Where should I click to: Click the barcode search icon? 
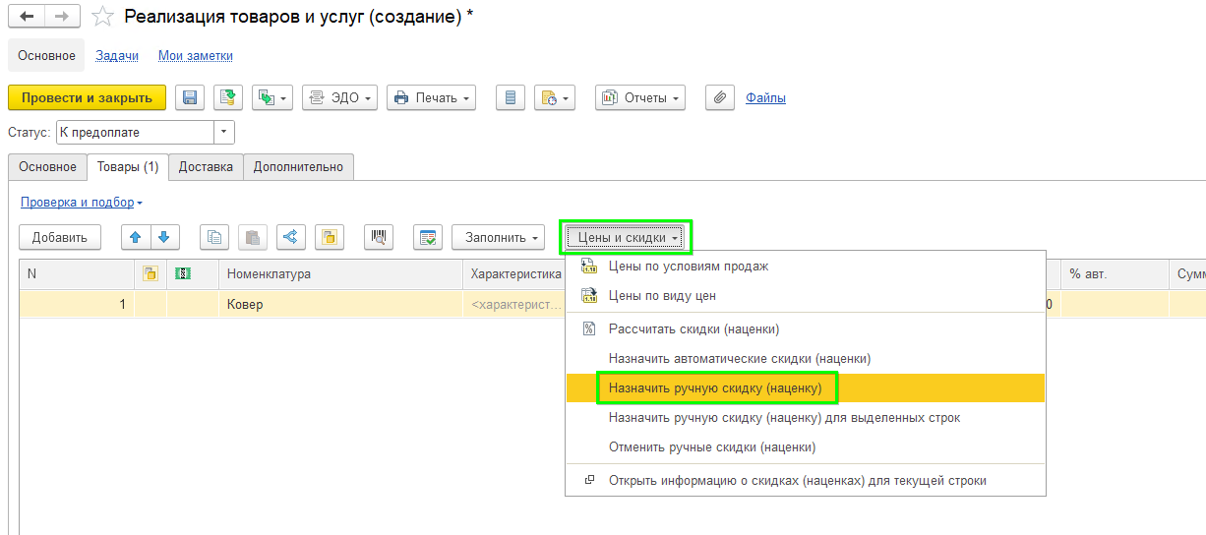[x=379, y=236]
